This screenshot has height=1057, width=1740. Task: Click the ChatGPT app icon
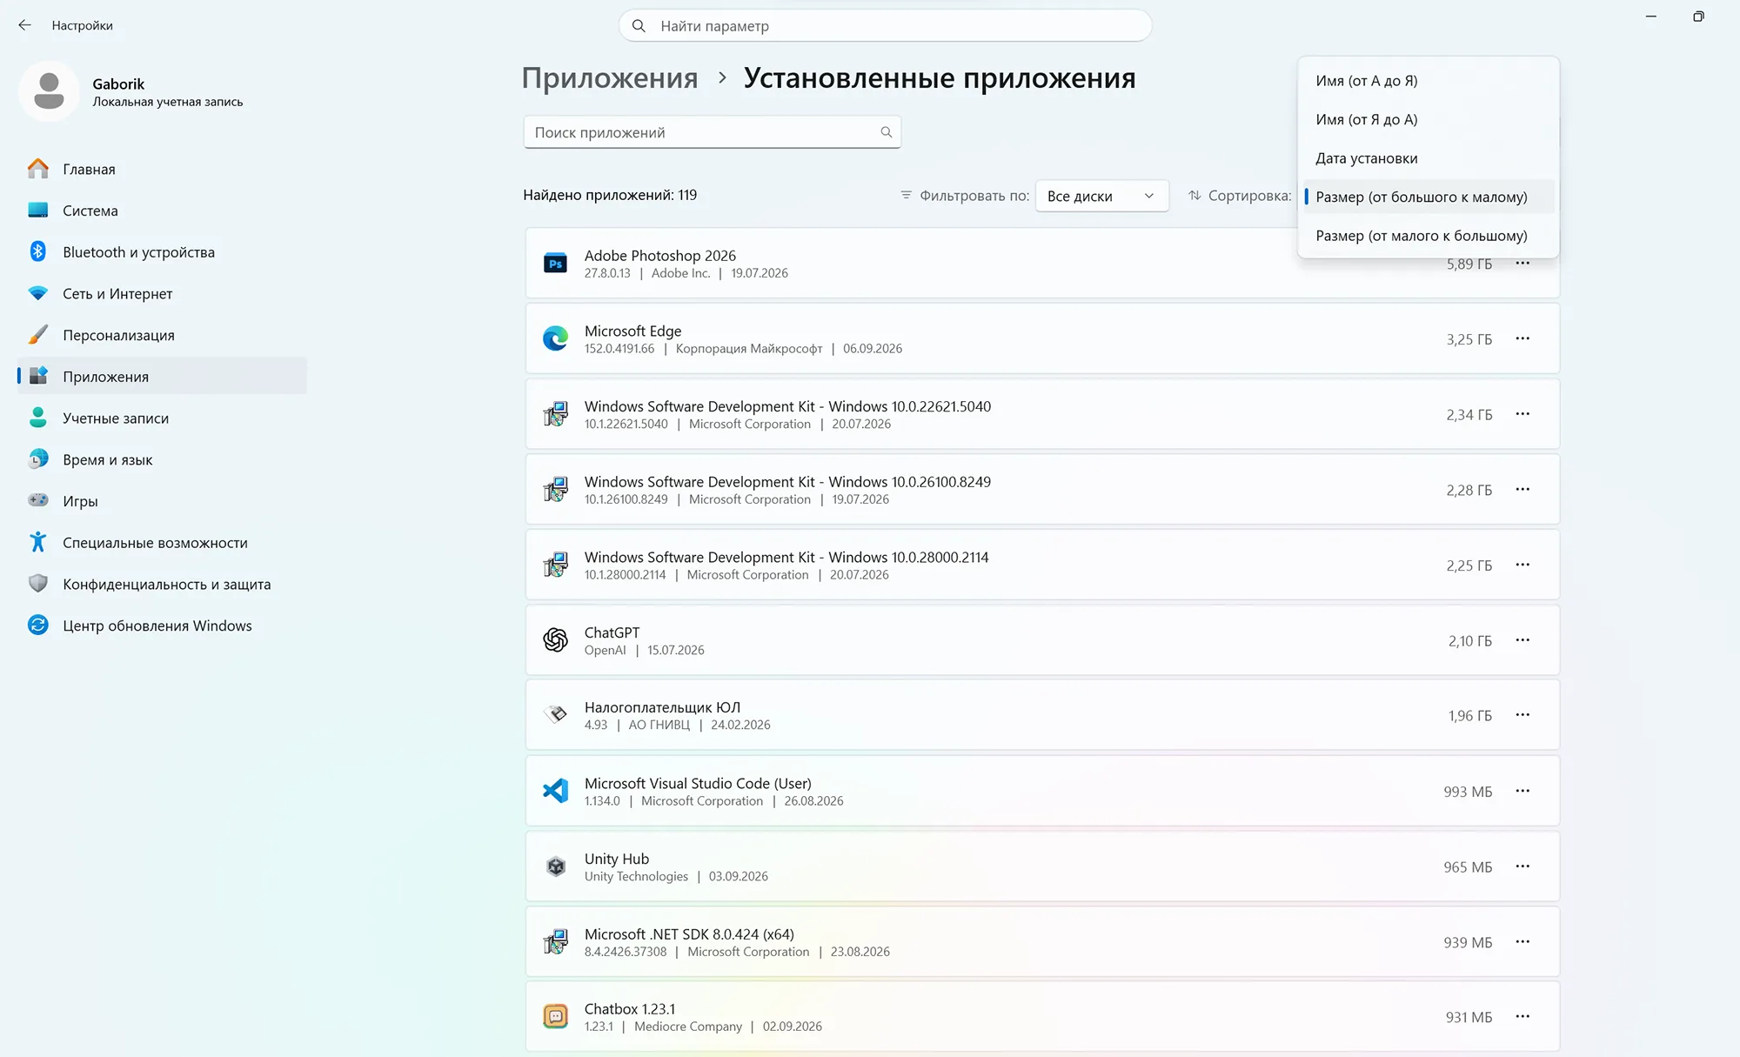[x=556, y=640]
